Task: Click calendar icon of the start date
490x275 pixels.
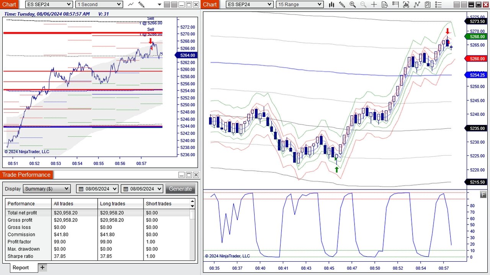Action: click(81, 189)
